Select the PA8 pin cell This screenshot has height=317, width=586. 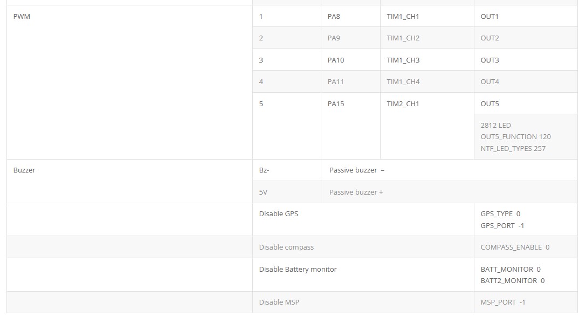pos(350,16)
